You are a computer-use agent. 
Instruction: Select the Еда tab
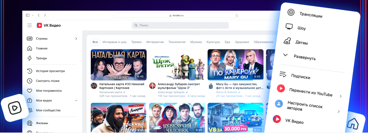227,42
